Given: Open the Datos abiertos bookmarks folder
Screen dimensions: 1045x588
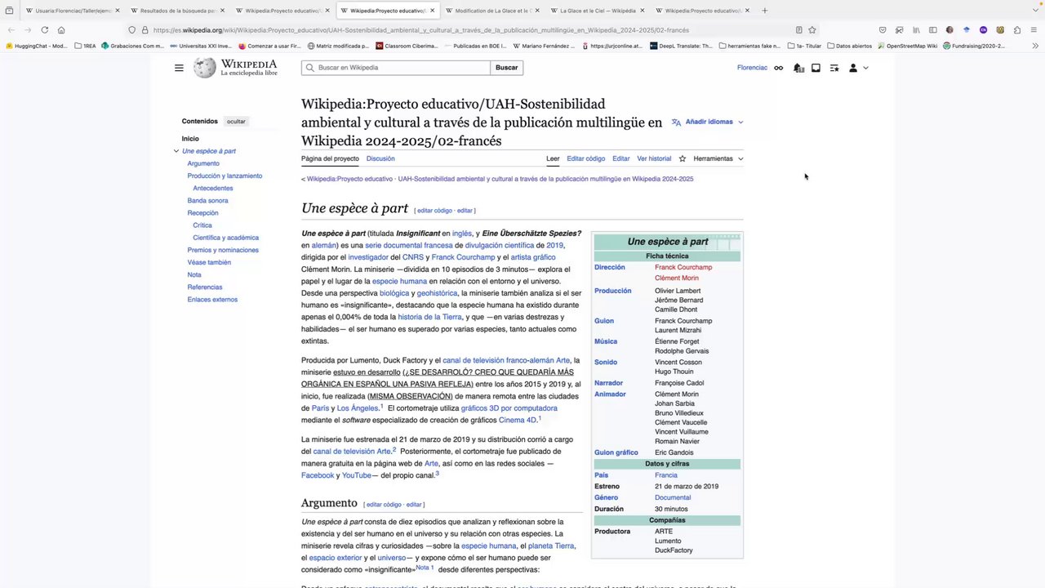Looking at the screenshot, I should [x=849, y=46].
